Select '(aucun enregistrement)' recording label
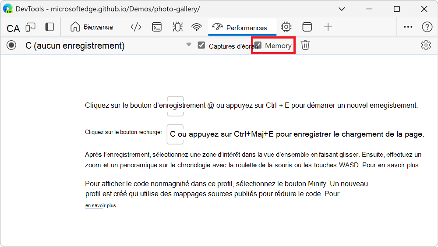438x247 pixels. tap(79, 46)
